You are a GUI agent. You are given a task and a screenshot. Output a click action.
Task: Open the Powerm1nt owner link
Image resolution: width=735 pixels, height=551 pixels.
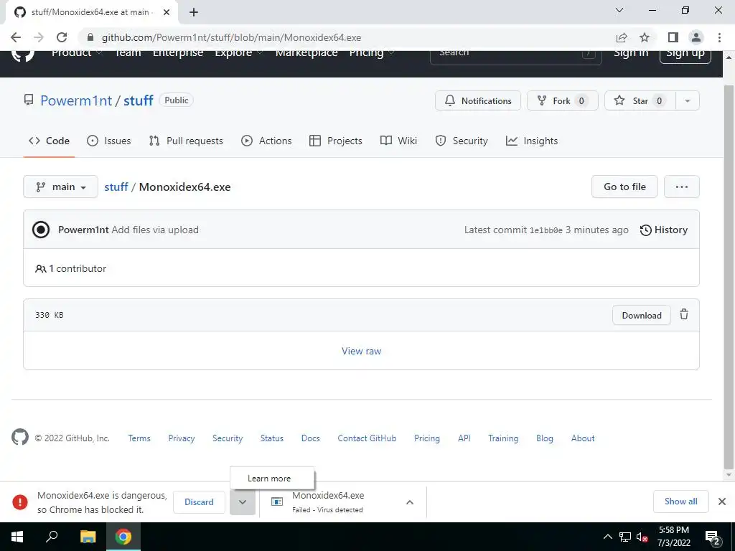coord(76,100)
